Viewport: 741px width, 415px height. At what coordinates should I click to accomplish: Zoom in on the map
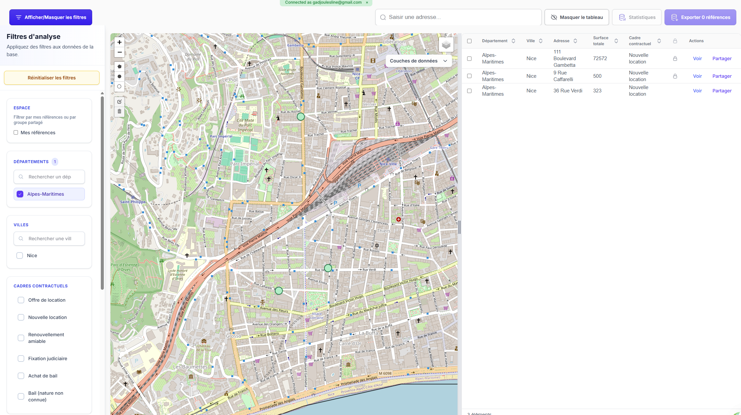pos(119,42)
